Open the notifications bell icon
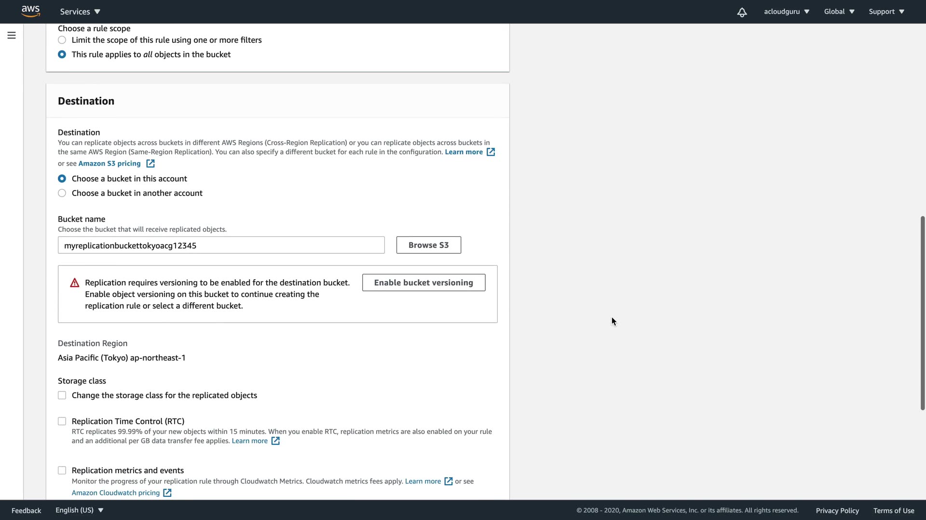The height and width of the screenshot is (520, 926). click(742, 12)
